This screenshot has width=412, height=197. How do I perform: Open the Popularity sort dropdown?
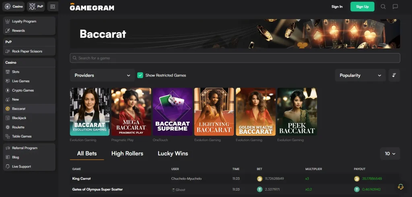point(360,75)
